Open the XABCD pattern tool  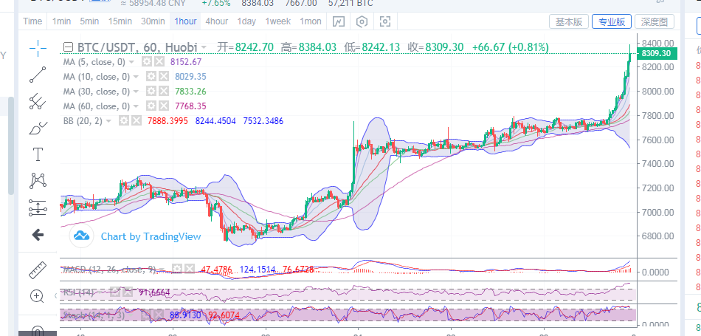38,181
